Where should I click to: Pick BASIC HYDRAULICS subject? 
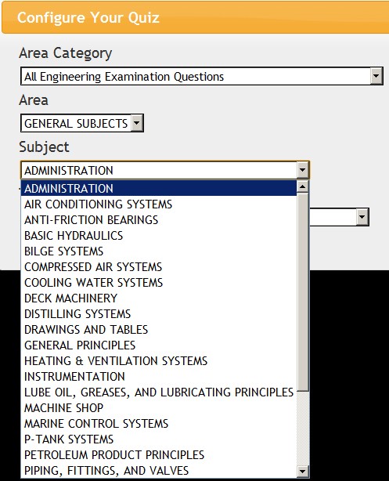point(158,235)
